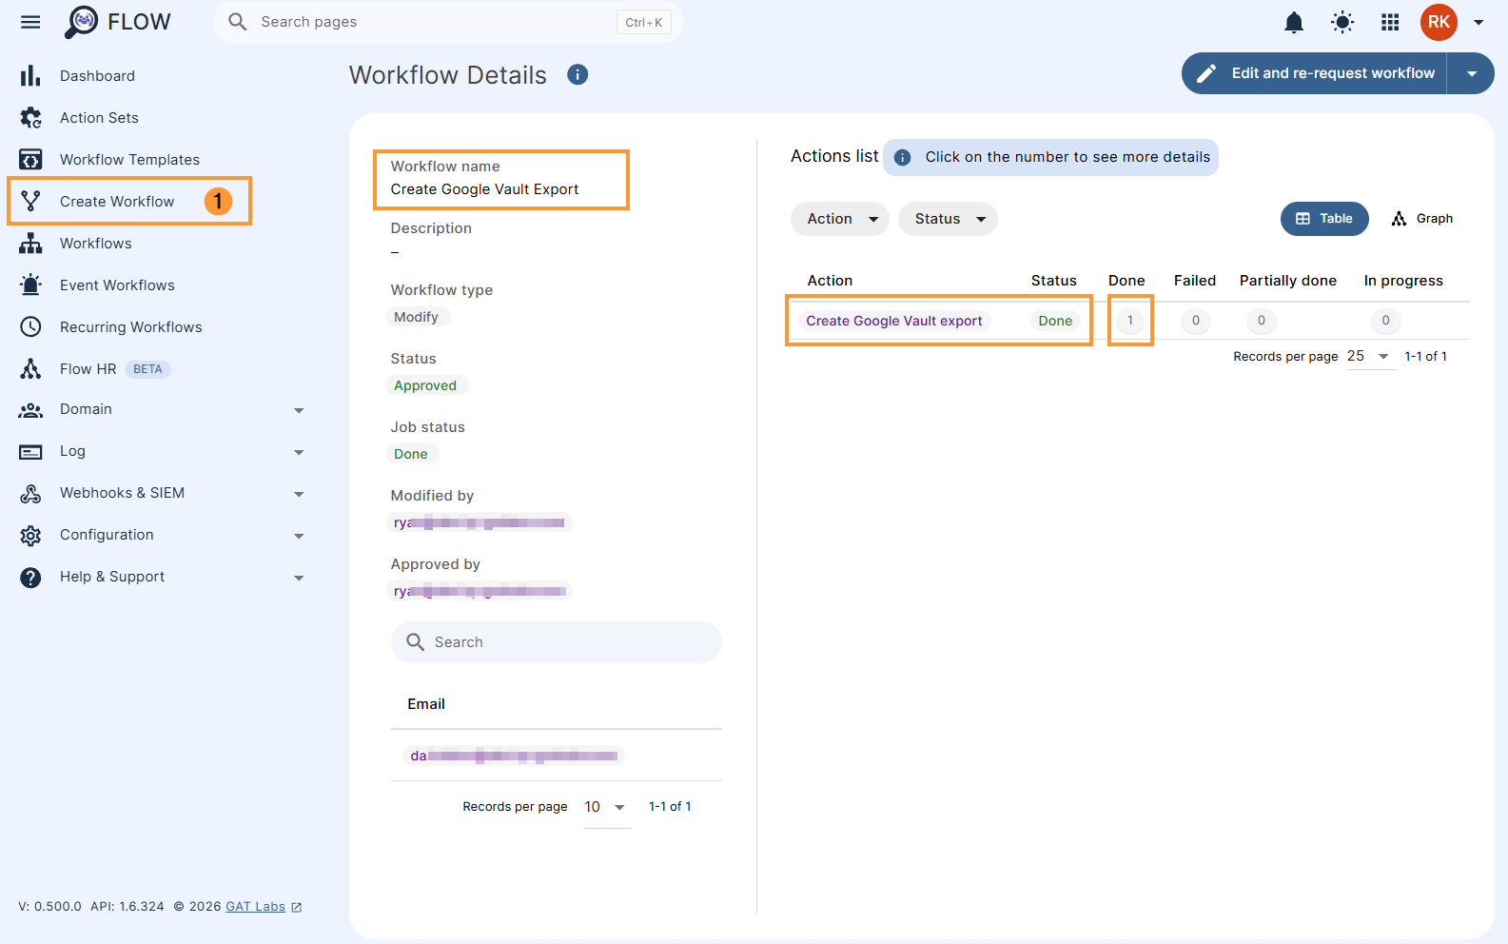
Task: Change actions Records per page 25 dropdown
Action: click(1370, 356)
